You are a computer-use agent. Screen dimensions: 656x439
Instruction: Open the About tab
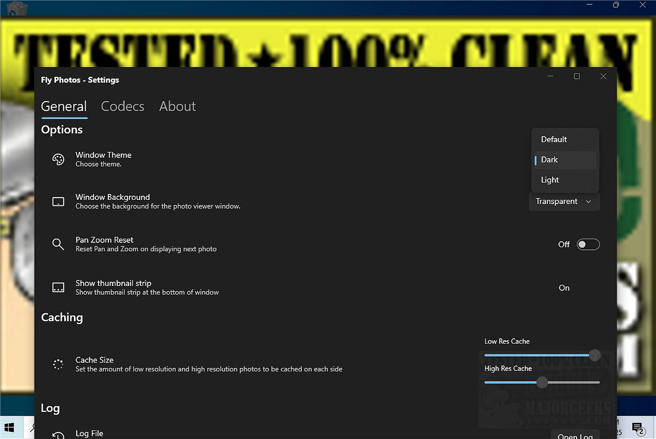coord(177,106)
